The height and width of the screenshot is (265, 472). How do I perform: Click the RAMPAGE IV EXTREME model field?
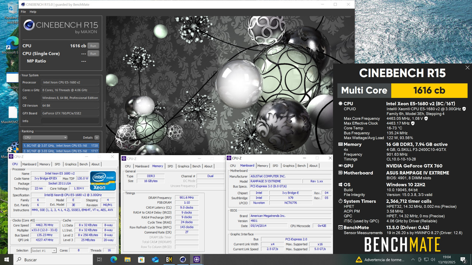pyautogui.click(x=275, y=181)
